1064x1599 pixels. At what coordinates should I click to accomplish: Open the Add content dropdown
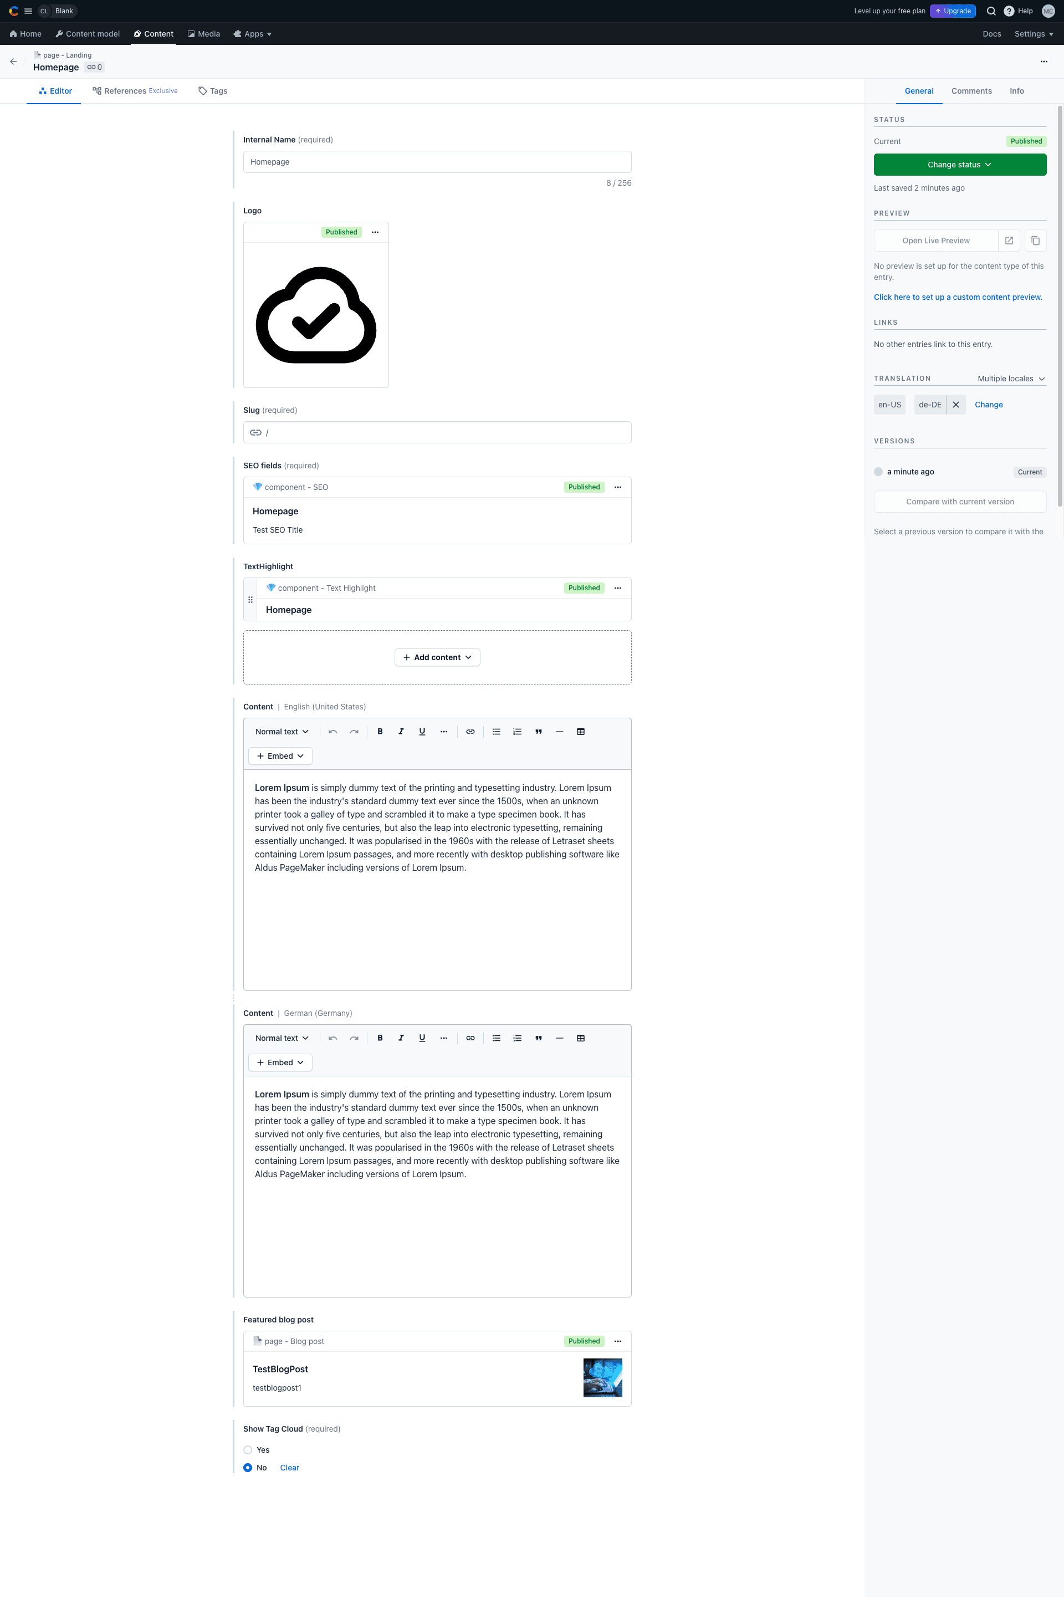pyautogui.click(x=437, y=657)
